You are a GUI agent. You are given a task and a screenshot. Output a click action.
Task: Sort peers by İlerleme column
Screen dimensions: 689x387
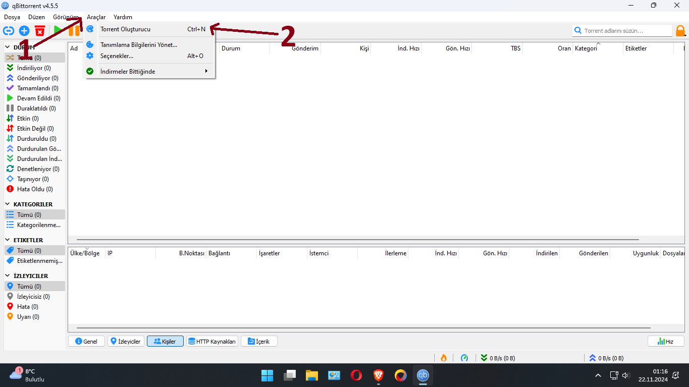pyautogui.click(x=383, y=253)
